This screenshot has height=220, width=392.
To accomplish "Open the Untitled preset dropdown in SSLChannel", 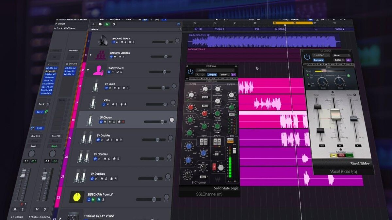I will (216, 70).
